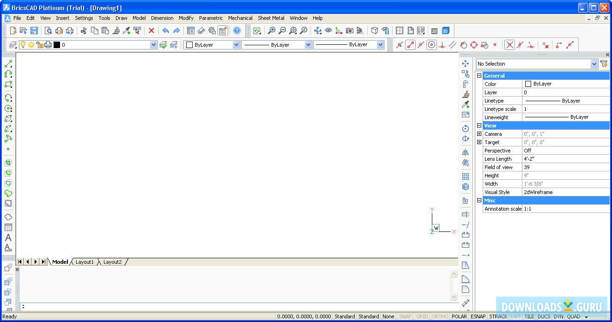Expand the Camera property row
The height and width of the screenshot is (322, 612).
pyautogui.click(x=479, y=134)
